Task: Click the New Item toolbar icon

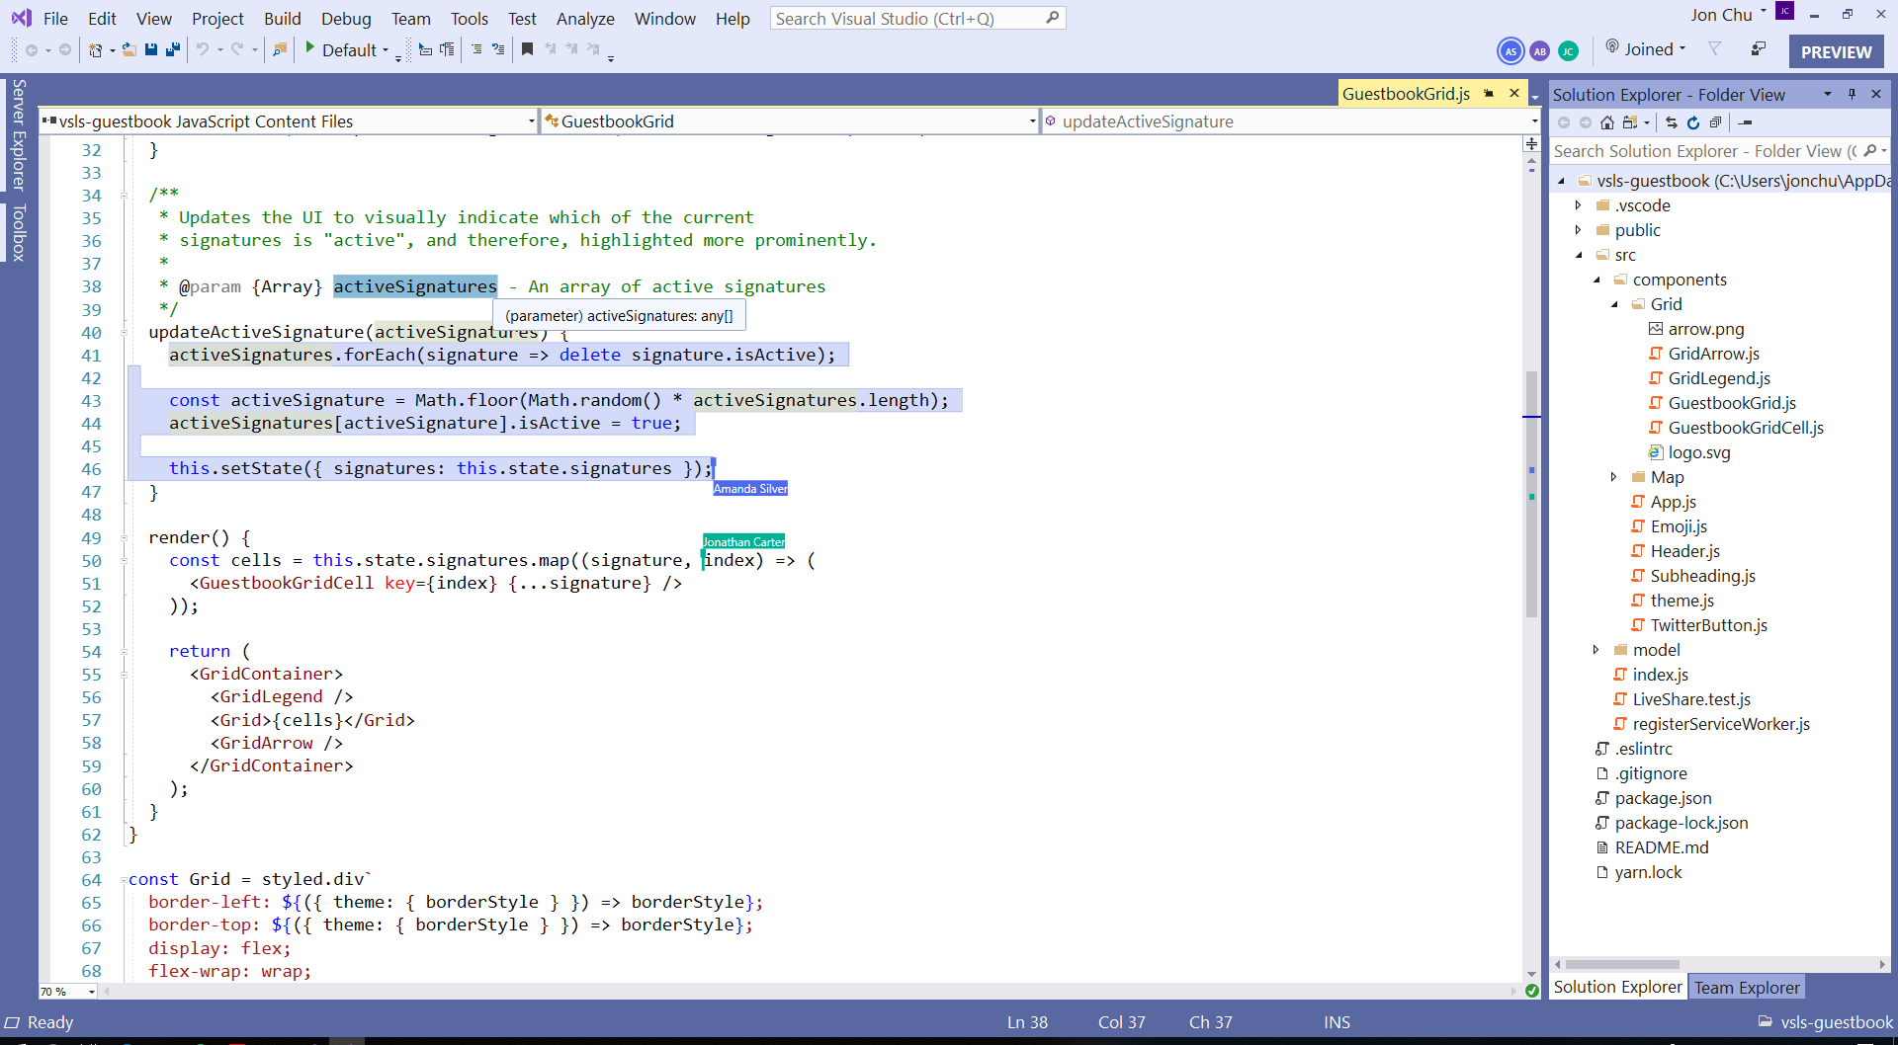Action: [x=96, y=49]
